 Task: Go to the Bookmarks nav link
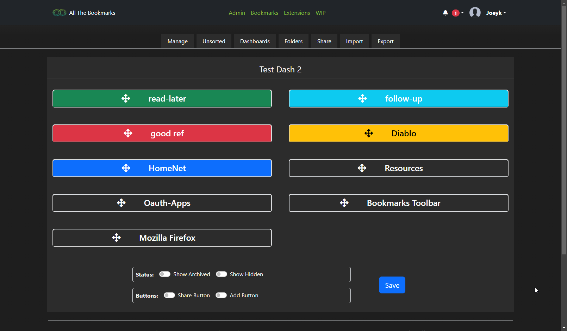(x=264, y=13)
